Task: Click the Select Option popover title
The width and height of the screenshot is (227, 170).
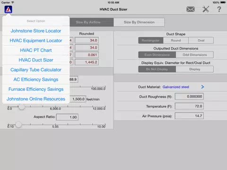Action: (x=36, y=21)
